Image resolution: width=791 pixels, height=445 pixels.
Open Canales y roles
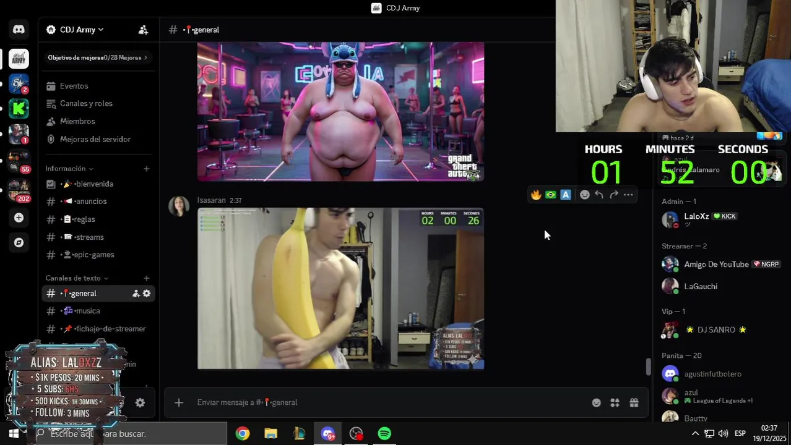(98, 103)
